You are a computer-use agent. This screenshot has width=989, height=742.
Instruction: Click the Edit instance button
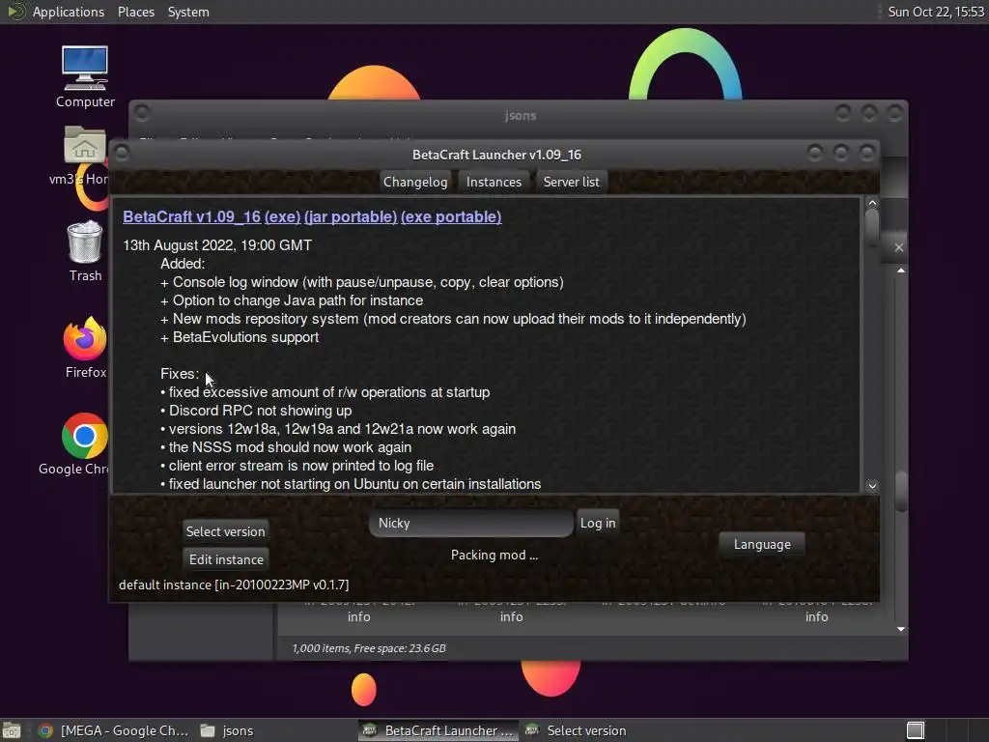point(226,559)
